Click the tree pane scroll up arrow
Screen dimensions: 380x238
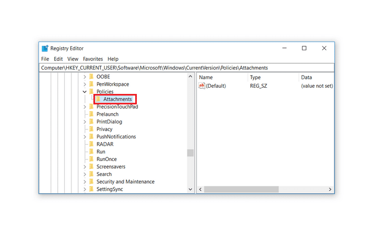point(191,77)
